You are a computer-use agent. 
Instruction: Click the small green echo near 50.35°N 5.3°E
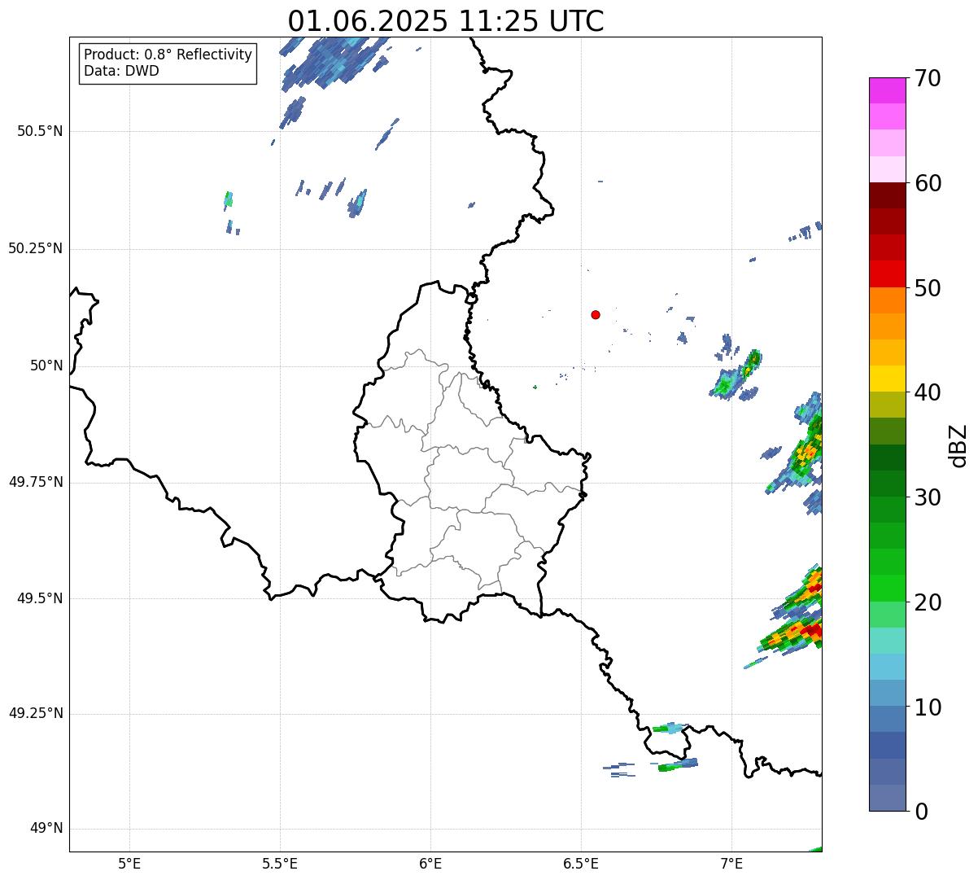point(229,199)
